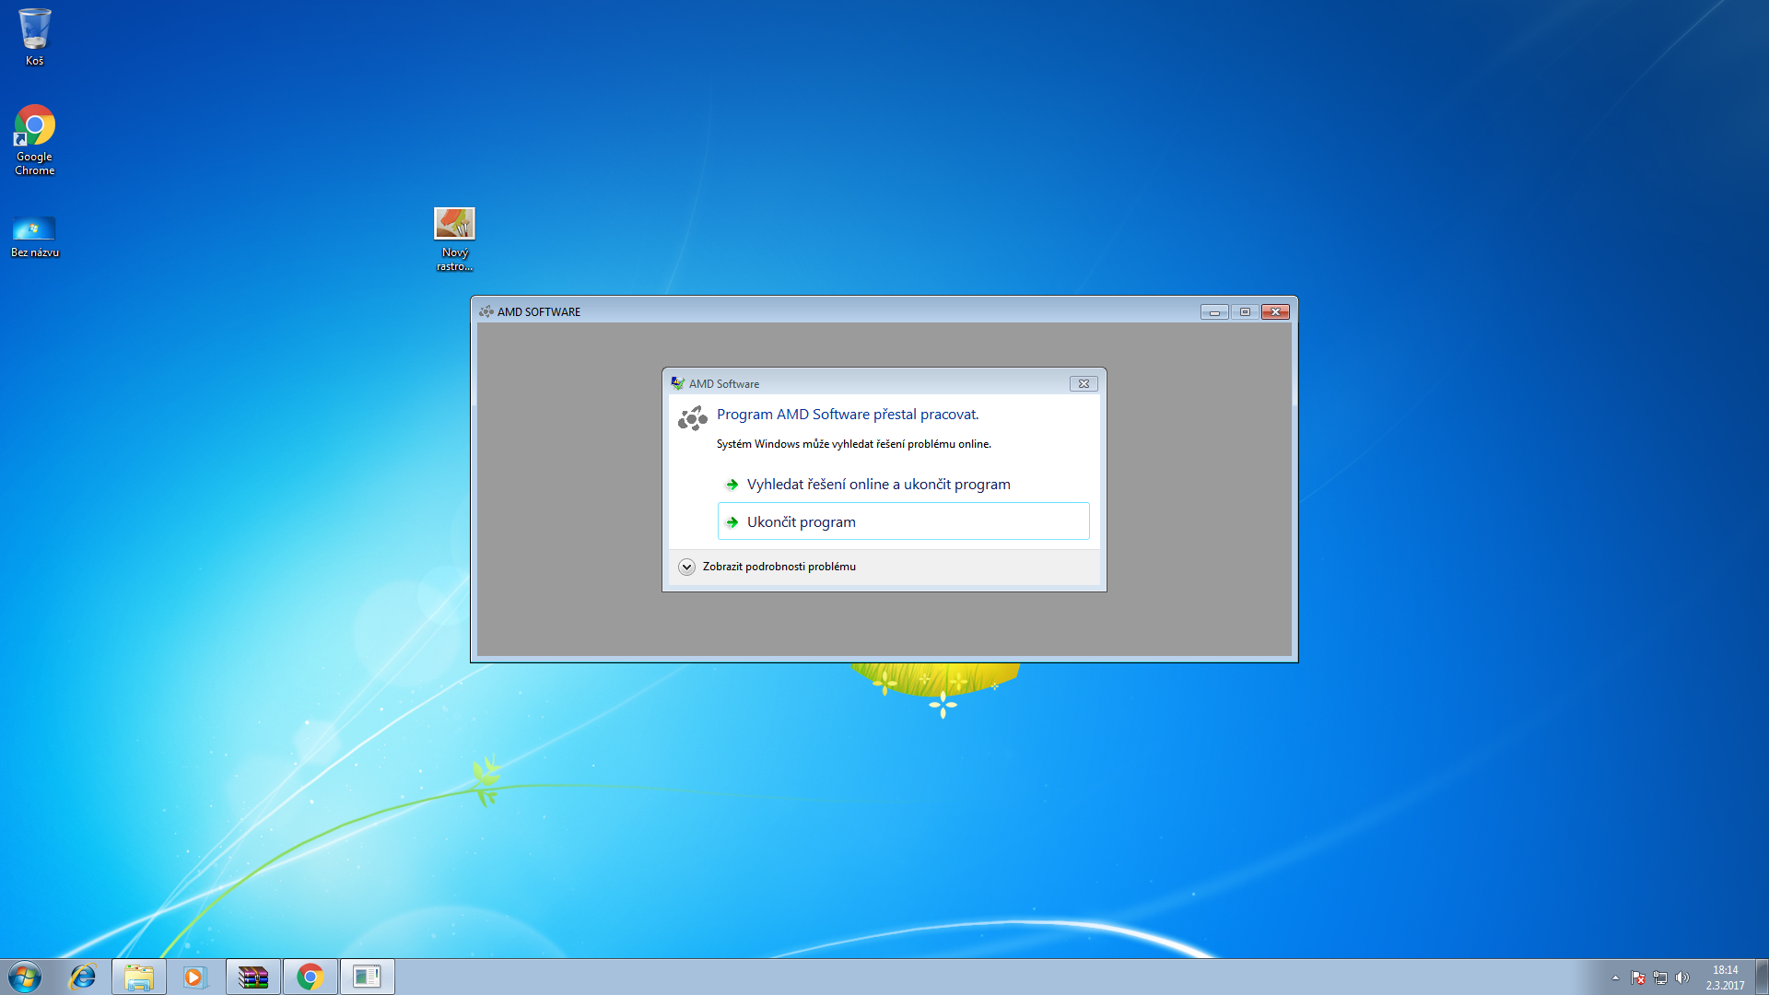Click the heading Program AMD Software přestal pracovat
The height and width of the screenshot is (995, 1769).
point(847,415)
